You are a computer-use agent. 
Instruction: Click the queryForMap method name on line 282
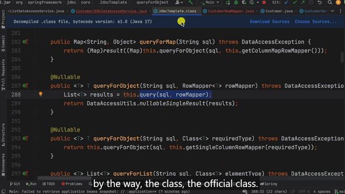157,42
